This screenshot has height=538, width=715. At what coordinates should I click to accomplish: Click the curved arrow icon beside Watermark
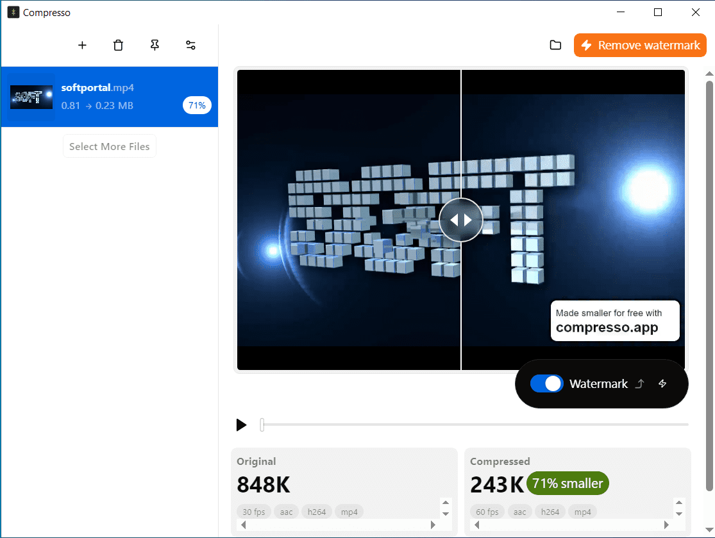640,384
